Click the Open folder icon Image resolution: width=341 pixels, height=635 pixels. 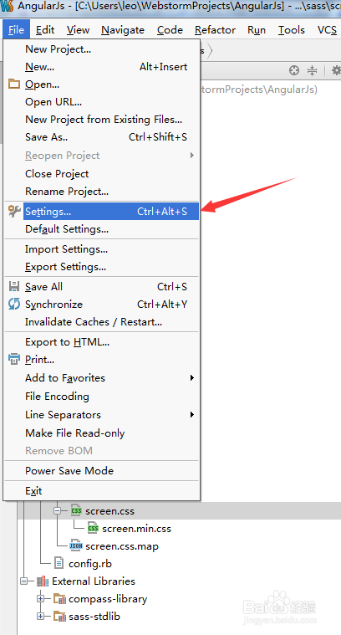click(x=14, y=84)
